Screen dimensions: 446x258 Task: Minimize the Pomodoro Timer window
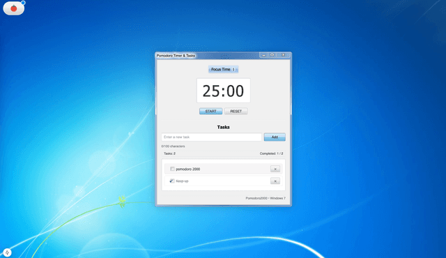pos(263,55)
